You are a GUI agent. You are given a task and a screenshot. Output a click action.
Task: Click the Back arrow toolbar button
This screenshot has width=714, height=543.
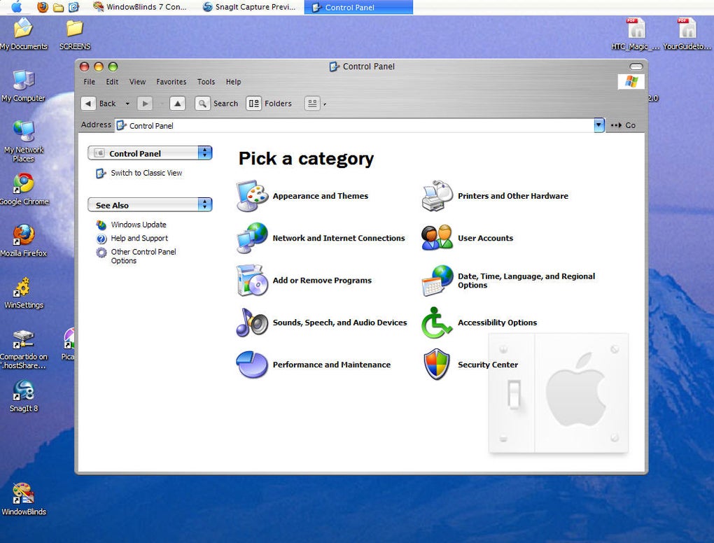point(88,104)
